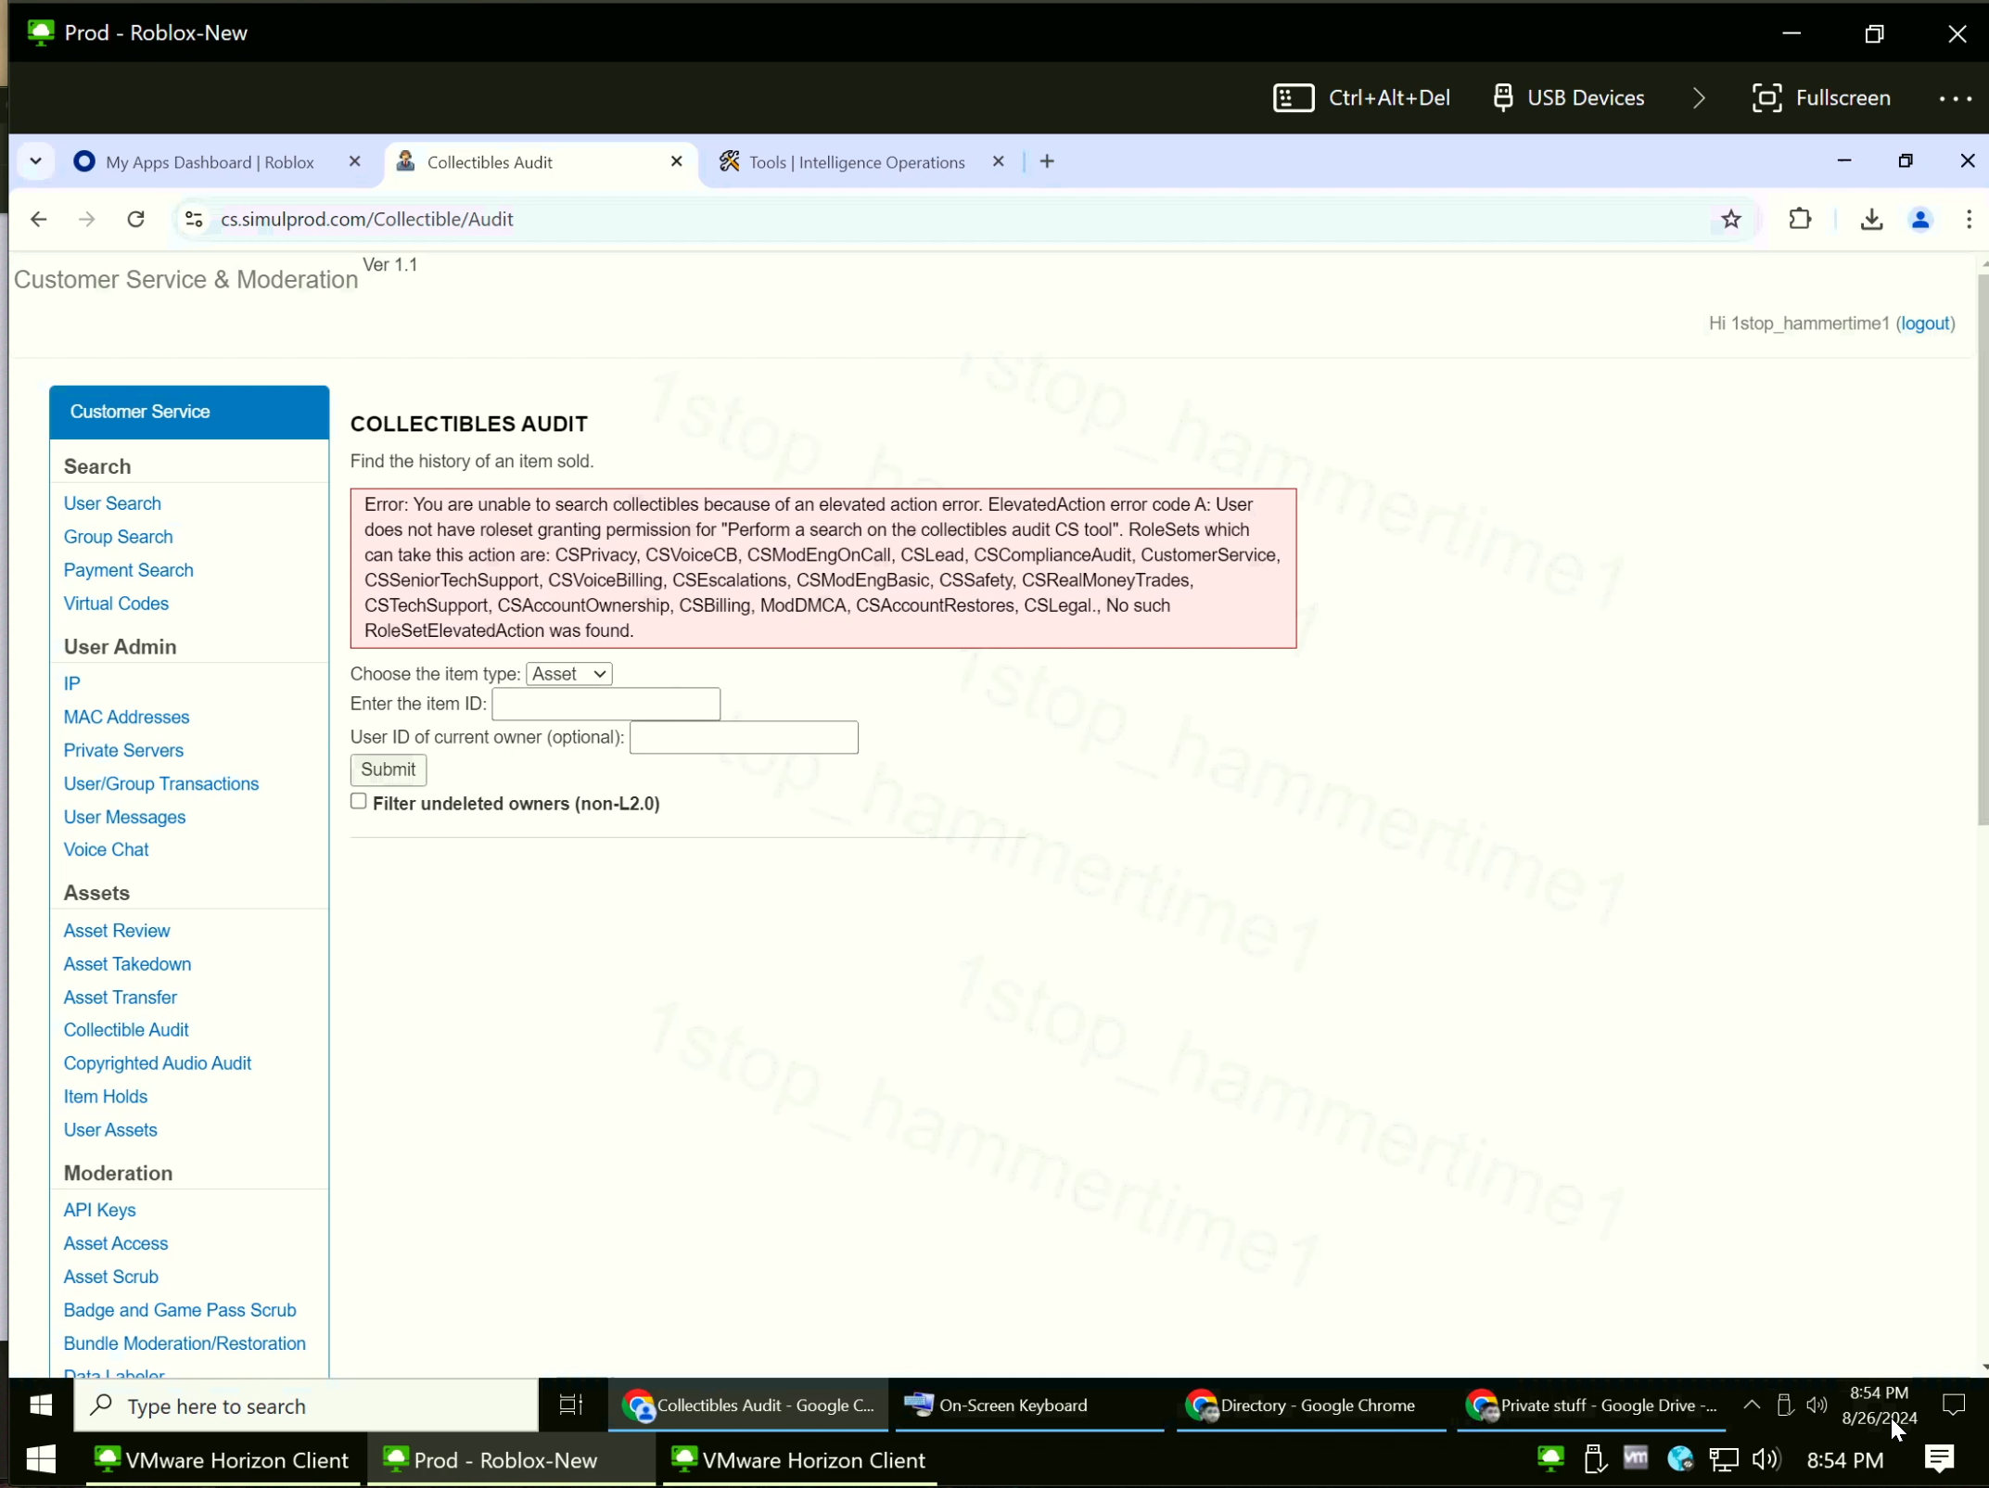Open Asset Review link
This screenshot has height=1488, width=1989.
click(x=117, y=931)
